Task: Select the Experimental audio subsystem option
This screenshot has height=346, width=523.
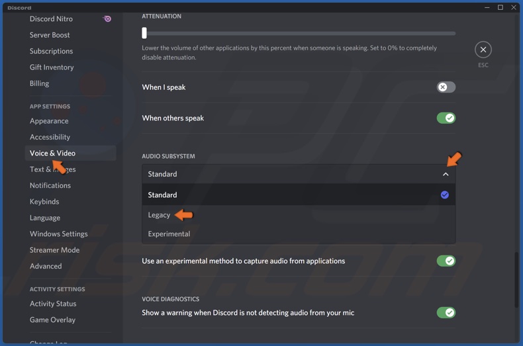Action: pyautogui.click(x=169, y=234)
